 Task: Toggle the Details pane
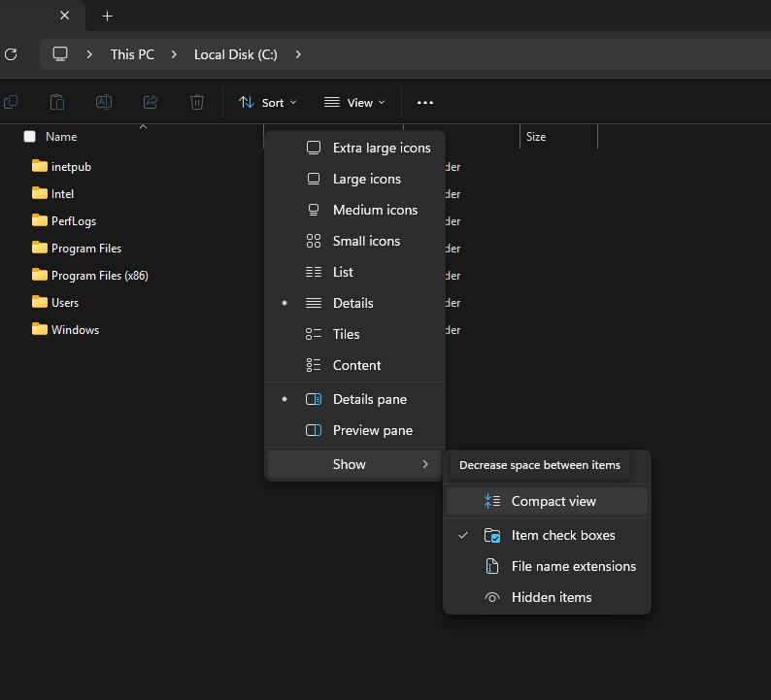click(x=355, y=399)
